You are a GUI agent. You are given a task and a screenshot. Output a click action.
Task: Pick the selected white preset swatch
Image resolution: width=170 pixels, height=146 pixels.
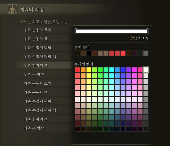click(146, 70)
